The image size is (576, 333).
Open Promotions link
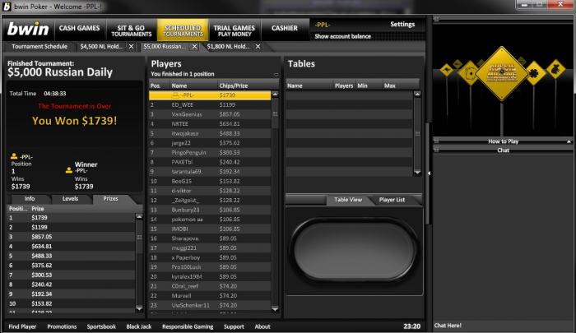click(62, 326)
